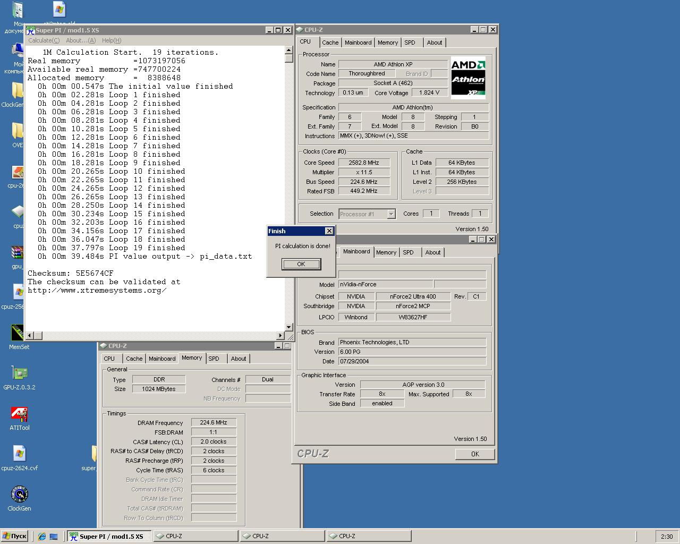The width and height of the screenshot is (680, 544).
Task: Switch to Cache tab in CPU-Z processor window
Action: [330, 42]
